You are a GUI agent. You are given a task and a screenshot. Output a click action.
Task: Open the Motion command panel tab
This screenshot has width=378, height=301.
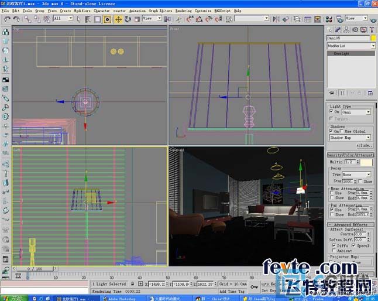coord(355,30)
